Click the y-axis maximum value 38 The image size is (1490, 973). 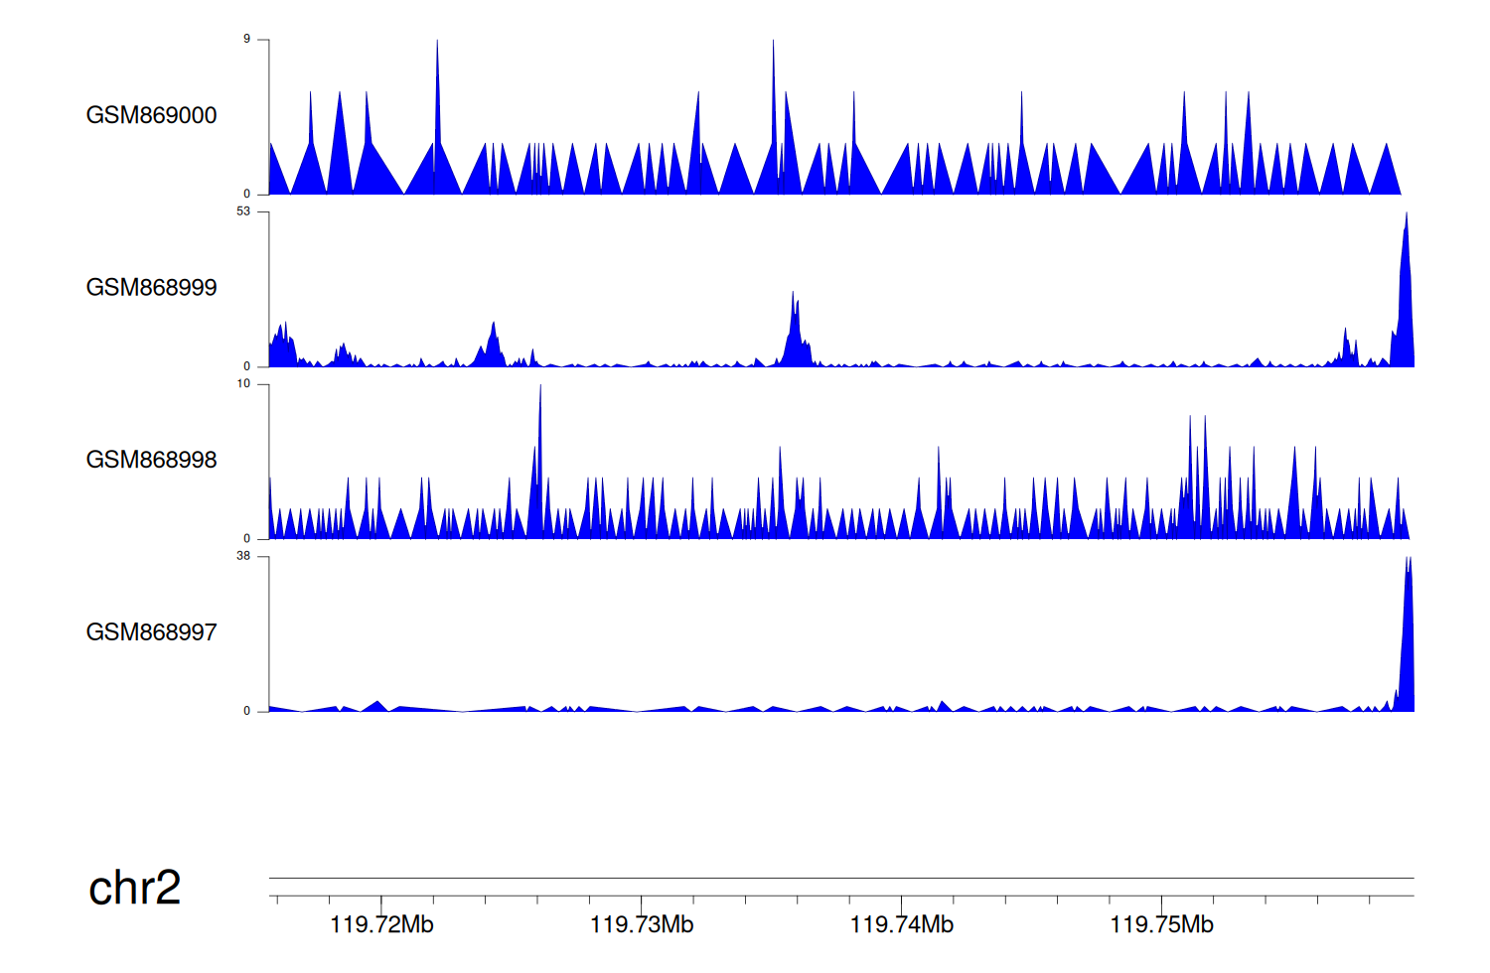243,556
